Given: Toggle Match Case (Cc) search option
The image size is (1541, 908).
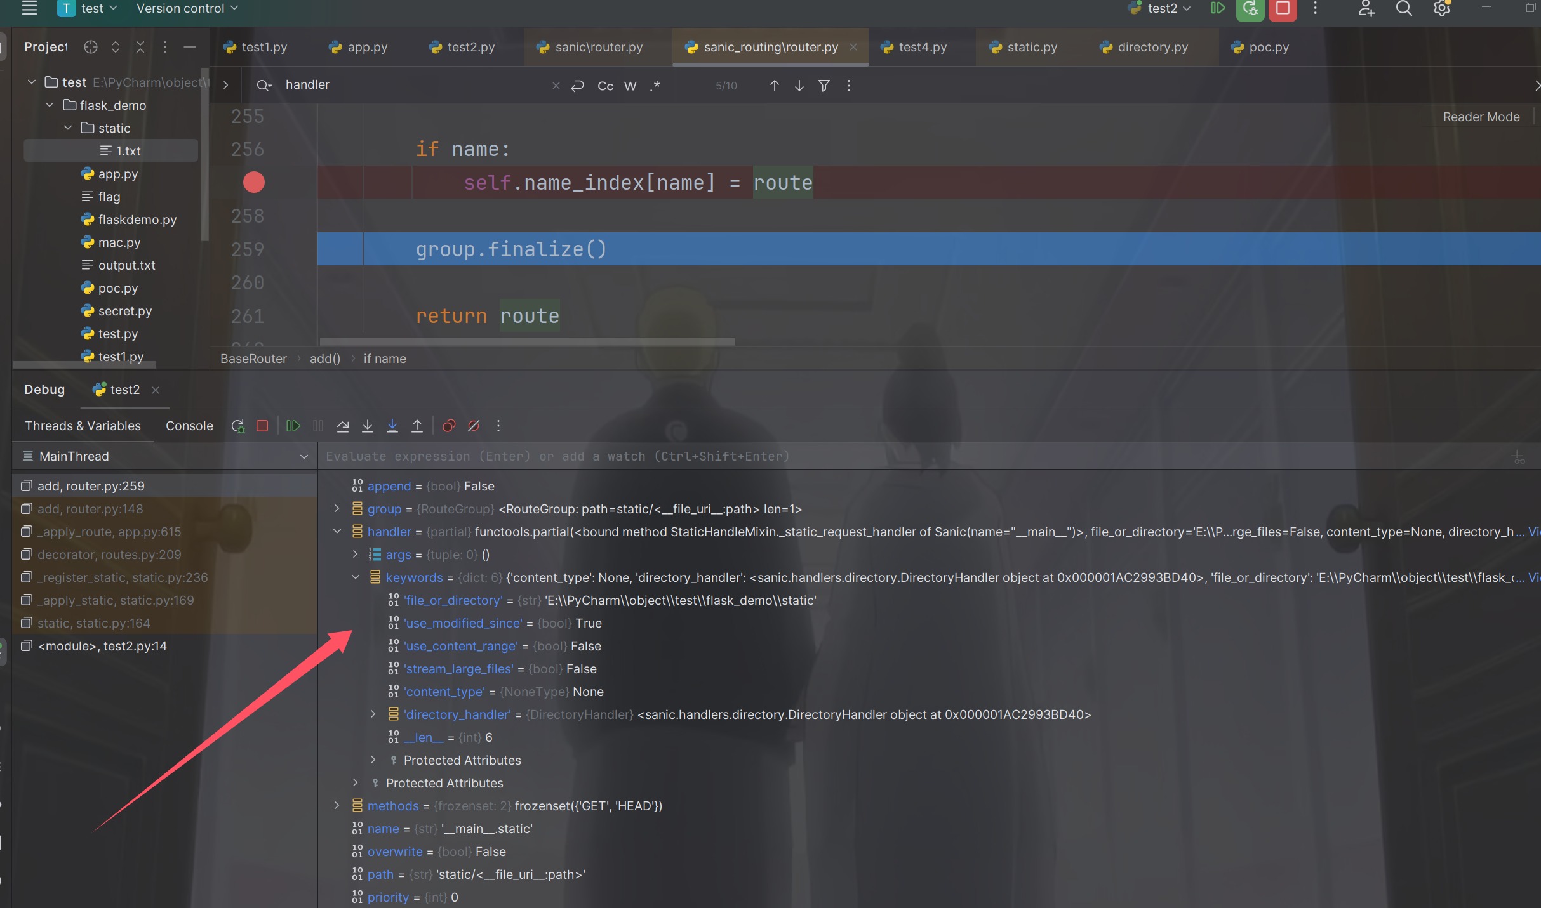Looking at the screenshot, I should tap(605, 86).
